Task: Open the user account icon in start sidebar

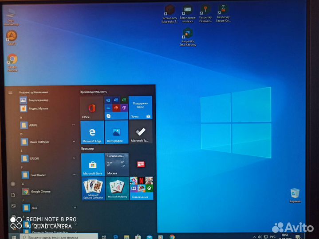Action: [x=13, y=184]
